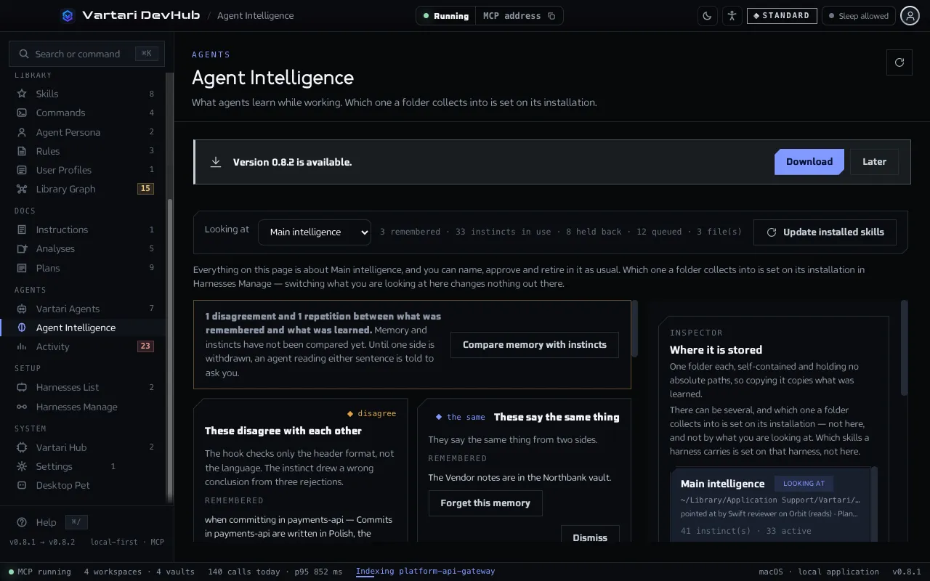930x581 pixels.
Task: Click Update installed skills
Action: (825, 232)
